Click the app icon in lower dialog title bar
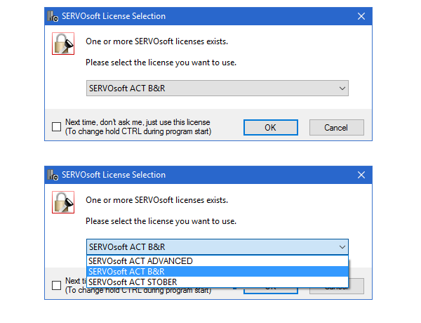The height and width of the screenshot is (323, 421). 53,175
